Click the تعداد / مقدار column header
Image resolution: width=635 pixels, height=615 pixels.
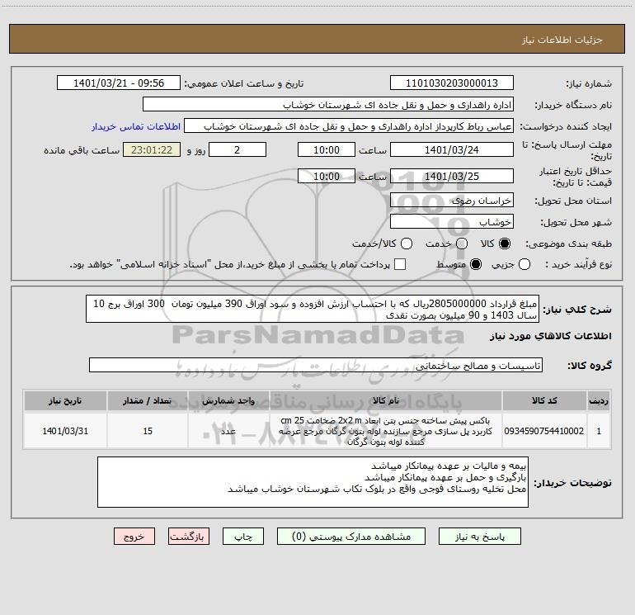[148, 400]
